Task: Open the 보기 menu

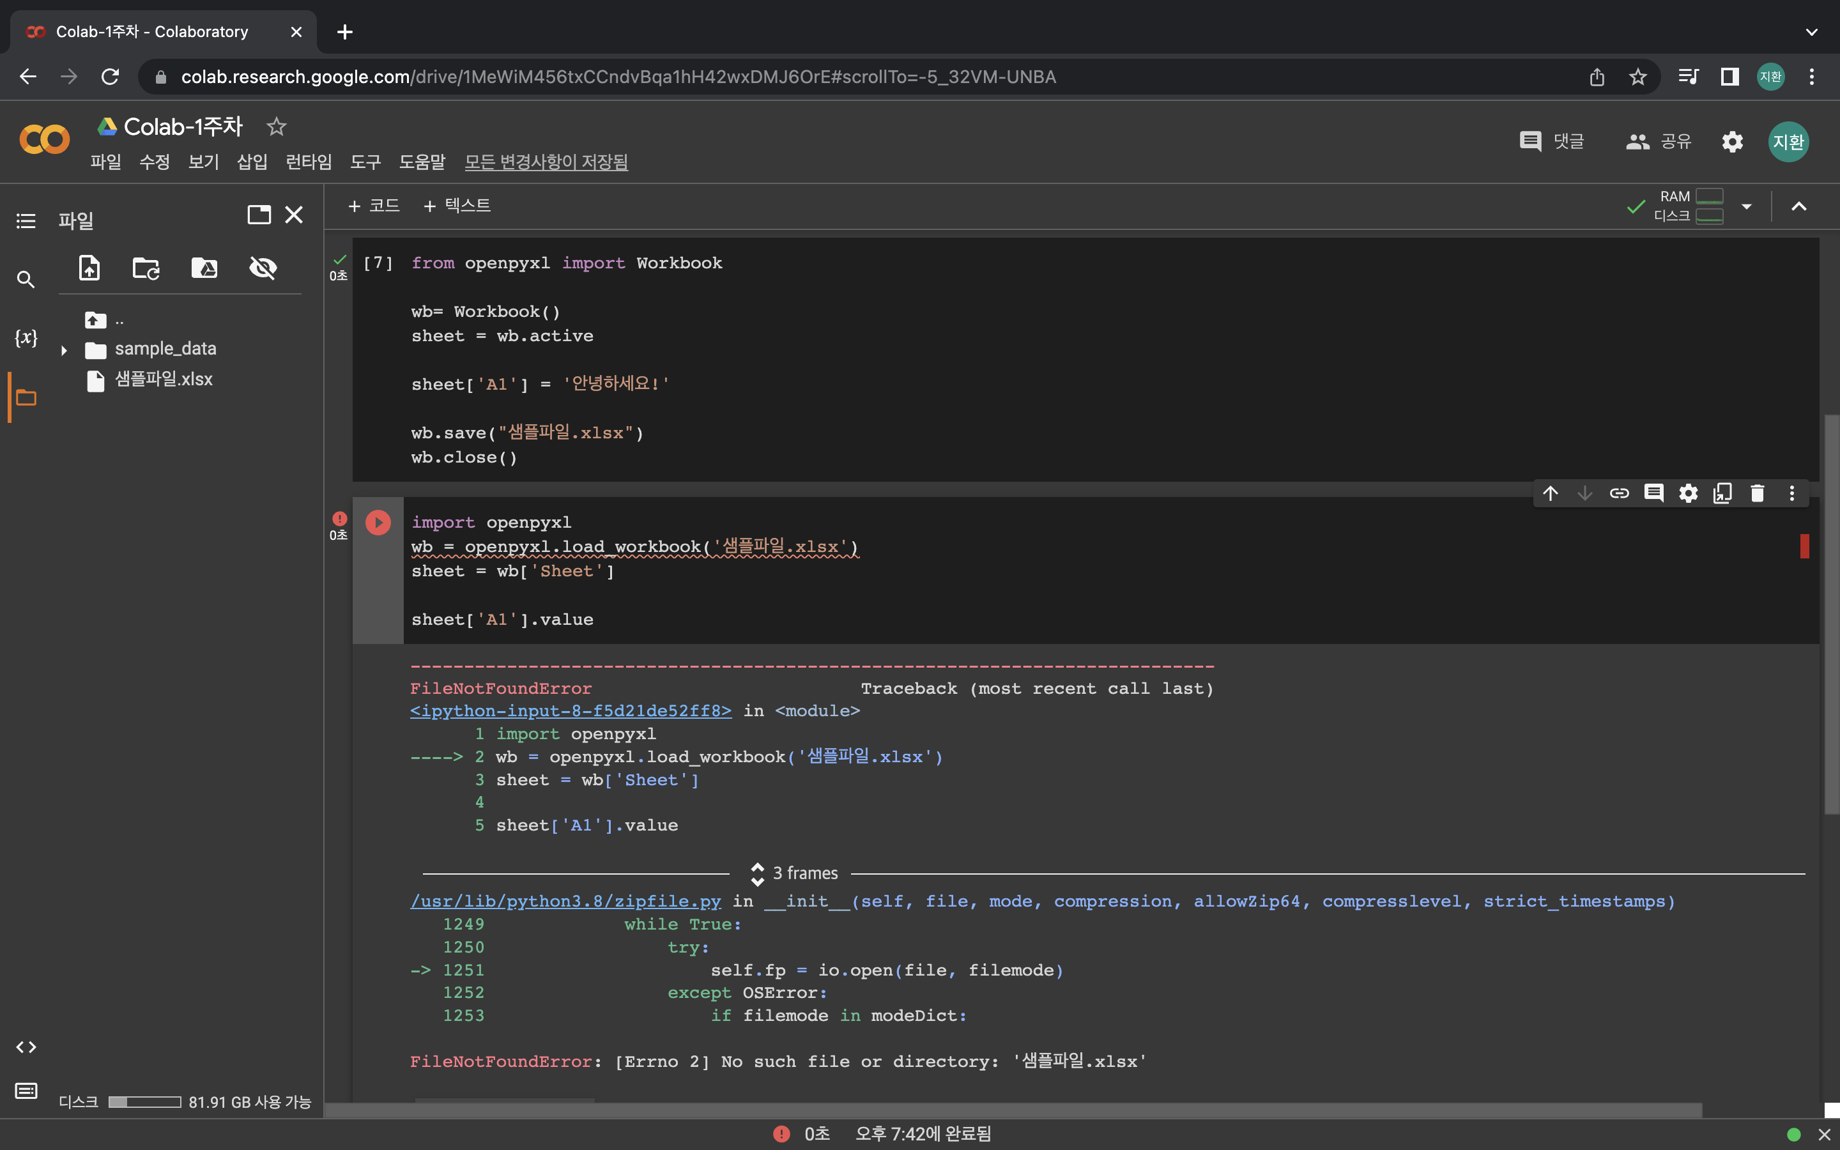Action: (203, 162)
